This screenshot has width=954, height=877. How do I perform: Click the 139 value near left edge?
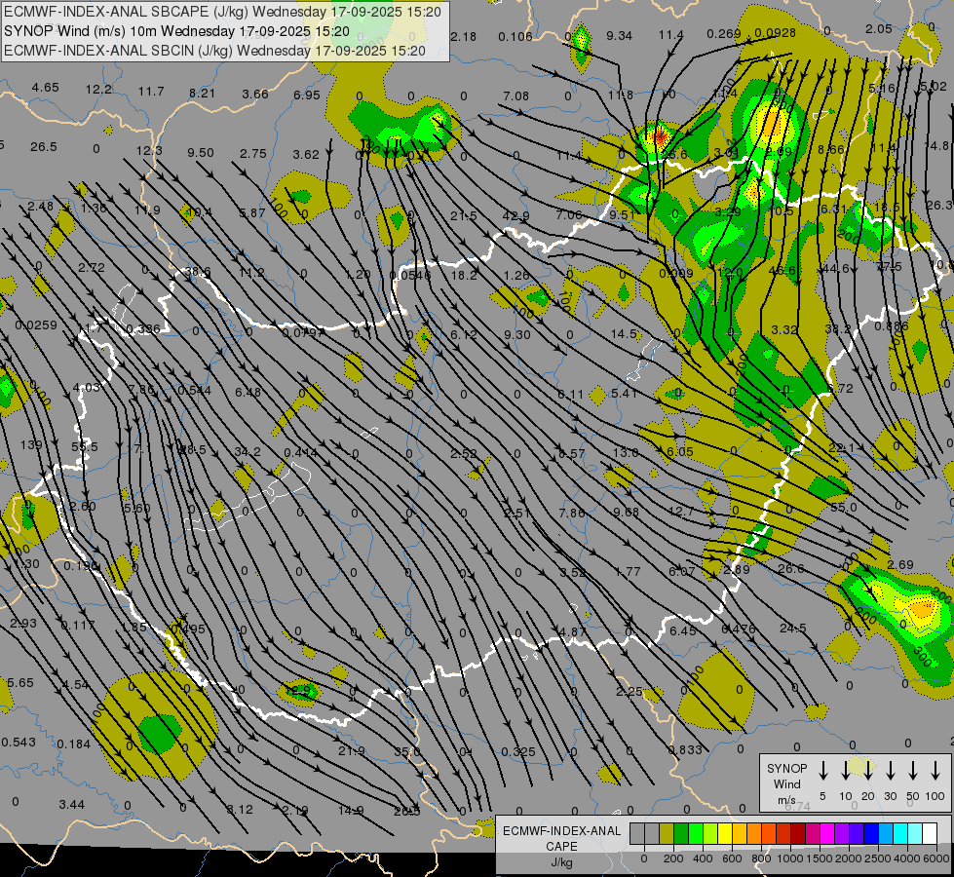pyautogui.click(x=31, y=444)
